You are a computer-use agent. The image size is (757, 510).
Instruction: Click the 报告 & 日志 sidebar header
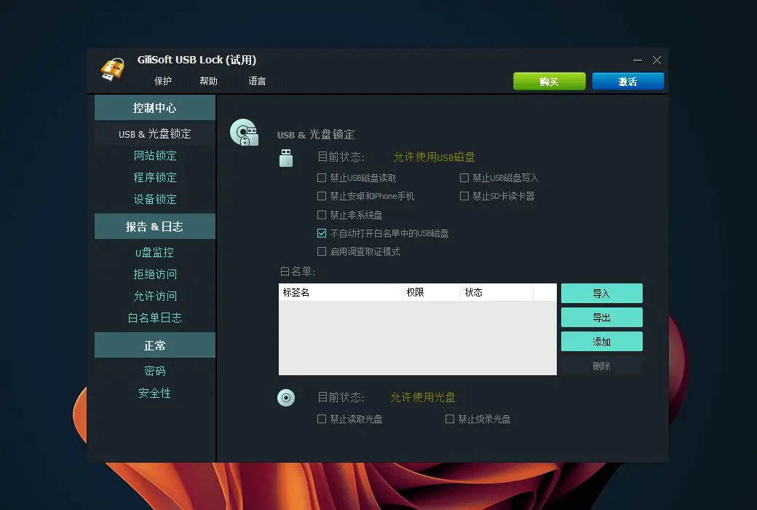coord(155,227)
